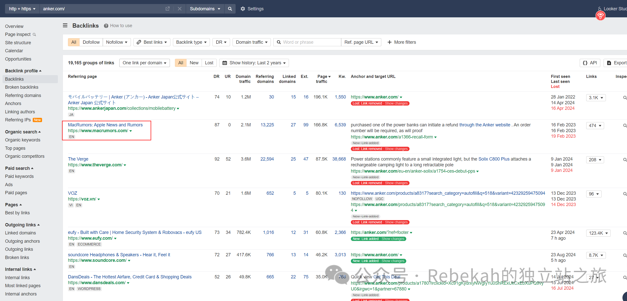Click inspect magnifier for VOZ row
The image size is (627, 301).
(x=625, y=194)
